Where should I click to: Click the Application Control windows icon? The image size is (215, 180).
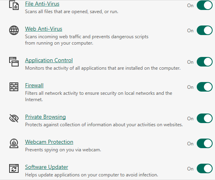tap(14, 62)
